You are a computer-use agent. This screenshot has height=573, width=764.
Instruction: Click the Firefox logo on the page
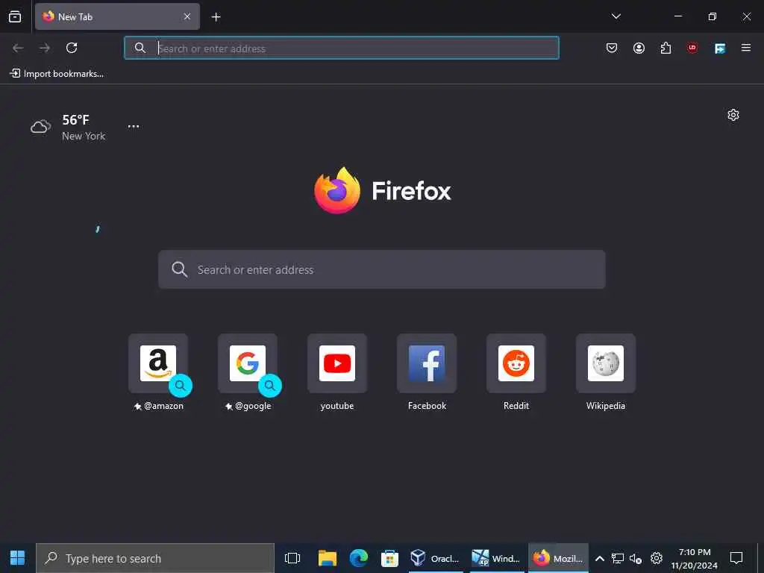[383, 190]
